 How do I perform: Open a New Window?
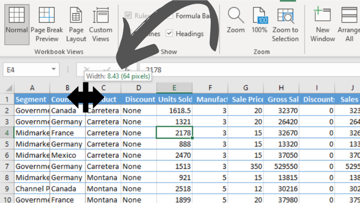click(x=323, y=24)
